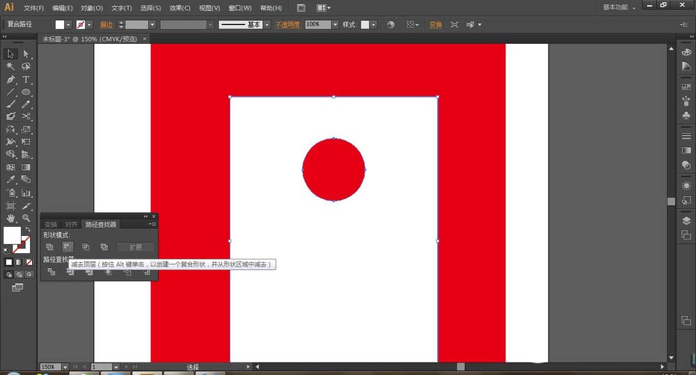Select the Zoom magnifier tool
The height and width of the screenshot is (375, 696).
[x=26, y=218]
